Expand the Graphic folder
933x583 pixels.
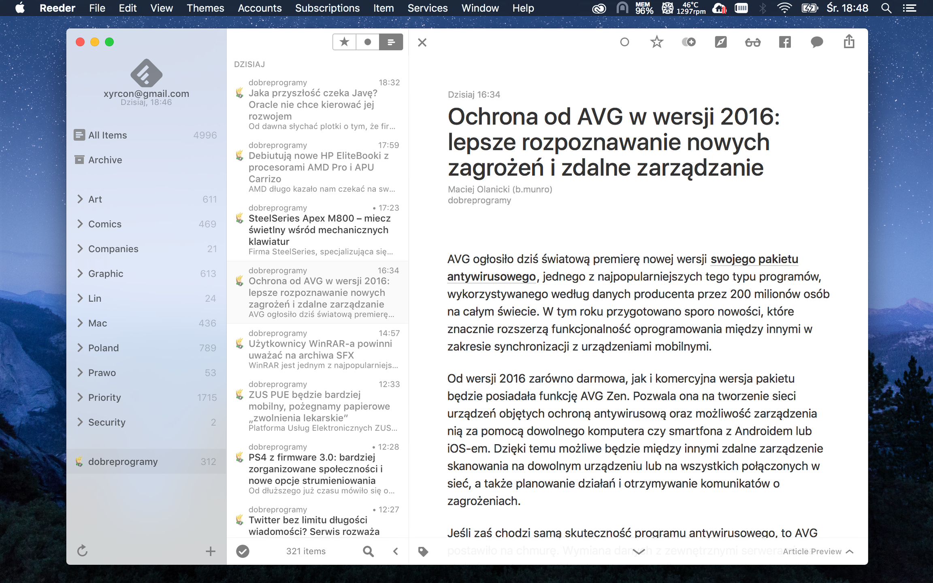80,273
